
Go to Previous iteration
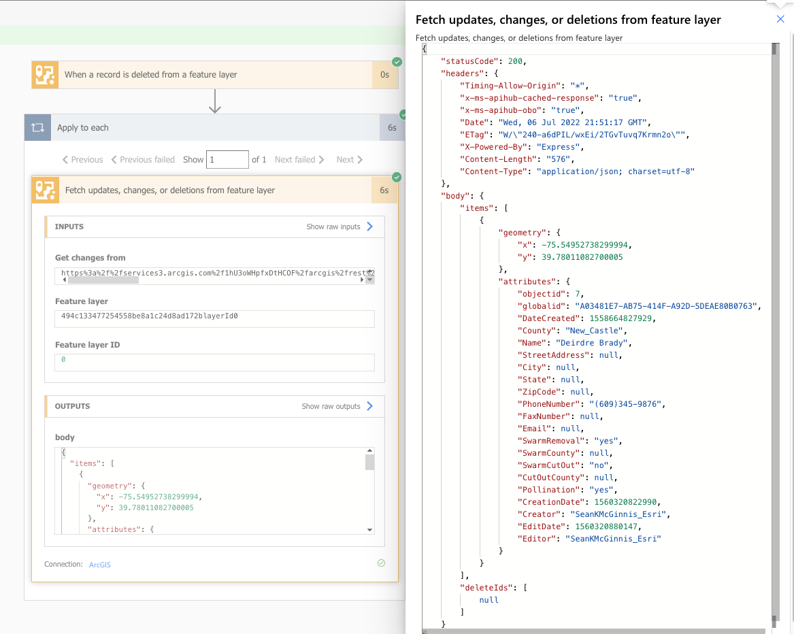[82, 160]
